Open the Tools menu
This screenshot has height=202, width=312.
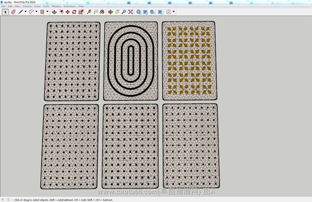pos(46,6)
